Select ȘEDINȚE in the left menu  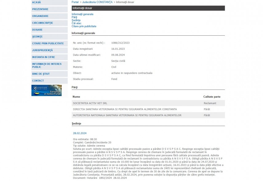click(x=37, y=37)
